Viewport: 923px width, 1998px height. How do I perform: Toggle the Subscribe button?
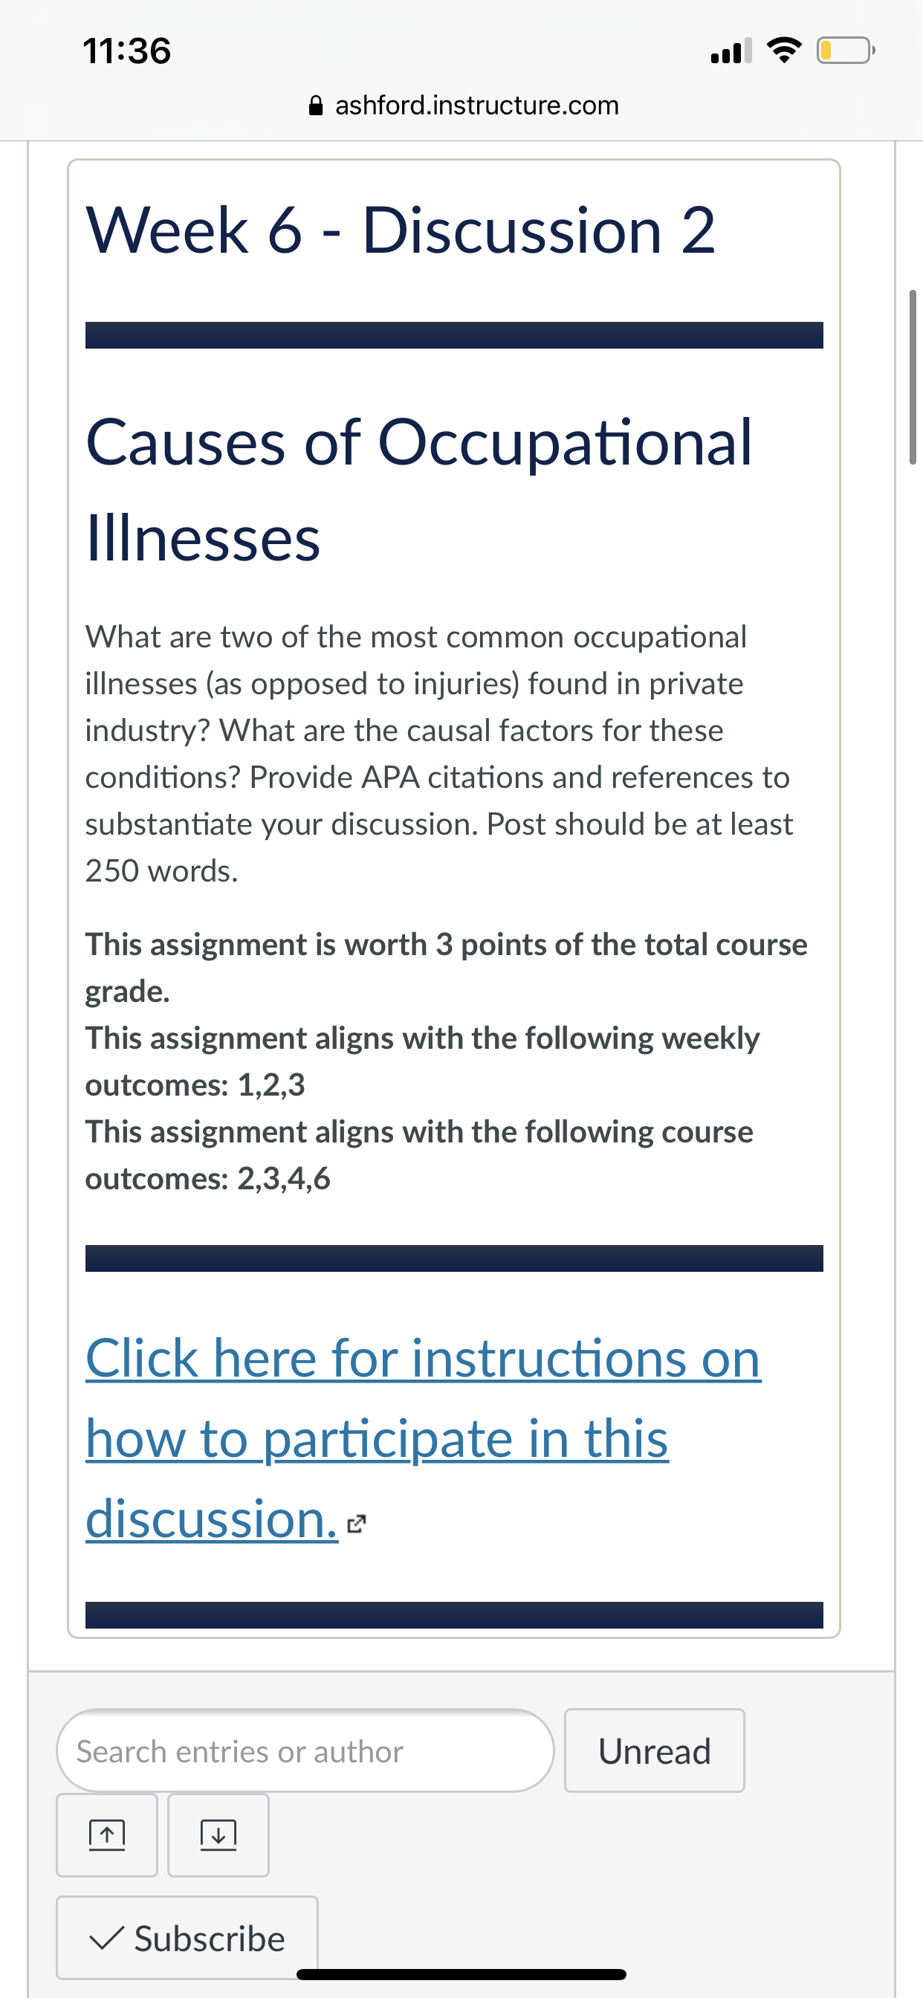(187, 1938)
